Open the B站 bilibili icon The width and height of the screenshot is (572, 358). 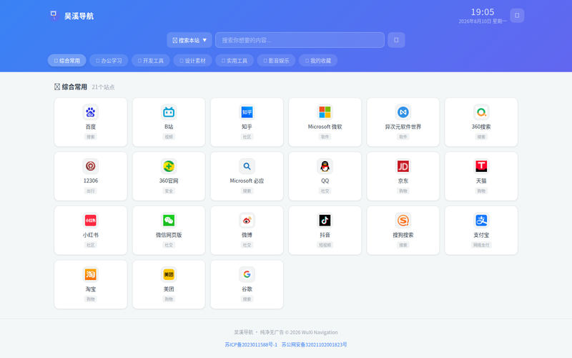[169, 112]
